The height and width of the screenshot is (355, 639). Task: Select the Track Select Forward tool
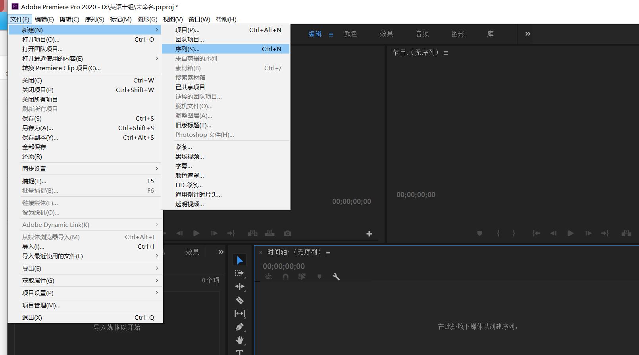240,273
